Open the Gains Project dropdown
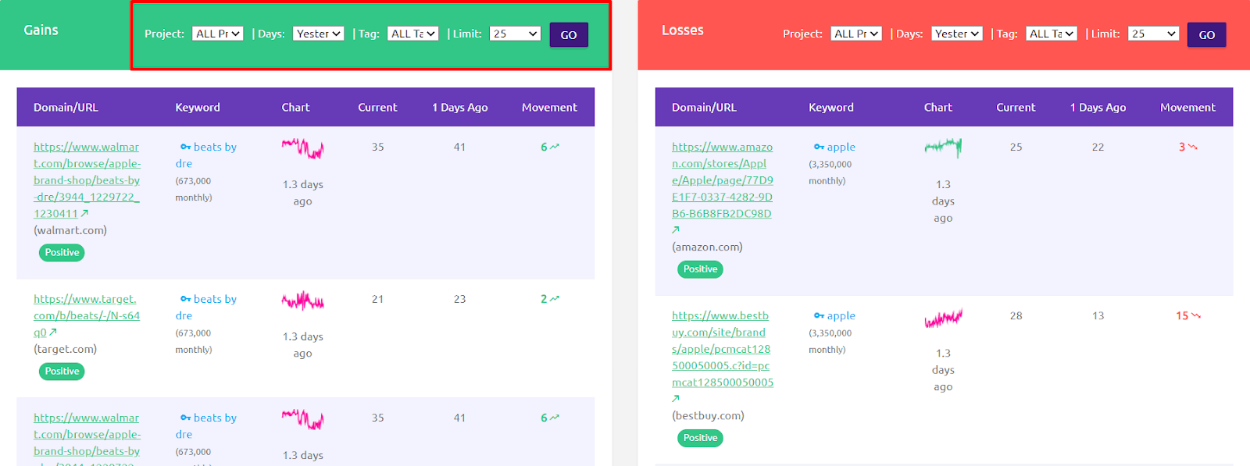Image resolution: width=1250 pixels, height=466 pixels. 218,34
